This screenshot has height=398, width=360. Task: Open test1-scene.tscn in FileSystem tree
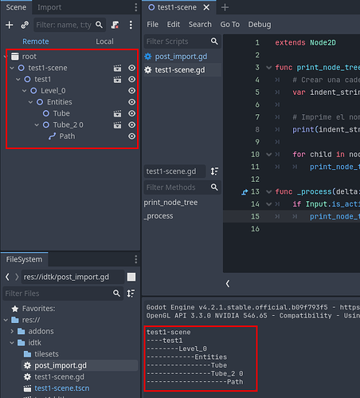(x=62, y=388)
